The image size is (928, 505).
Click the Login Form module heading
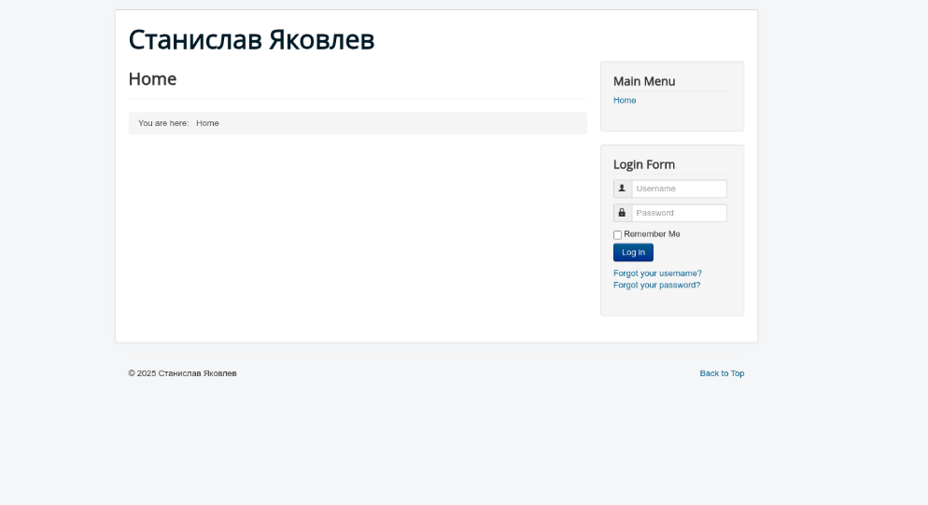tap(644, 164)
